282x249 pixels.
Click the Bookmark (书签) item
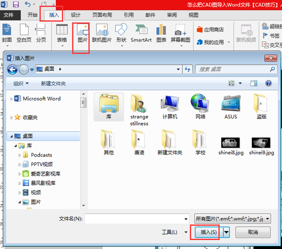[271, 36]
